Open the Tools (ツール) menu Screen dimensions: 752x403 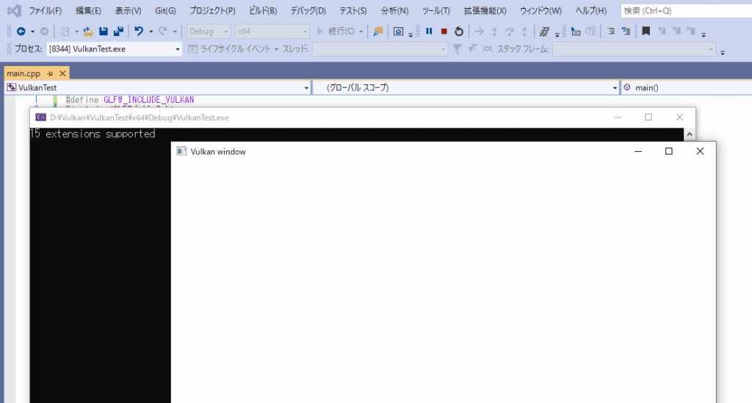click(435, 10)
